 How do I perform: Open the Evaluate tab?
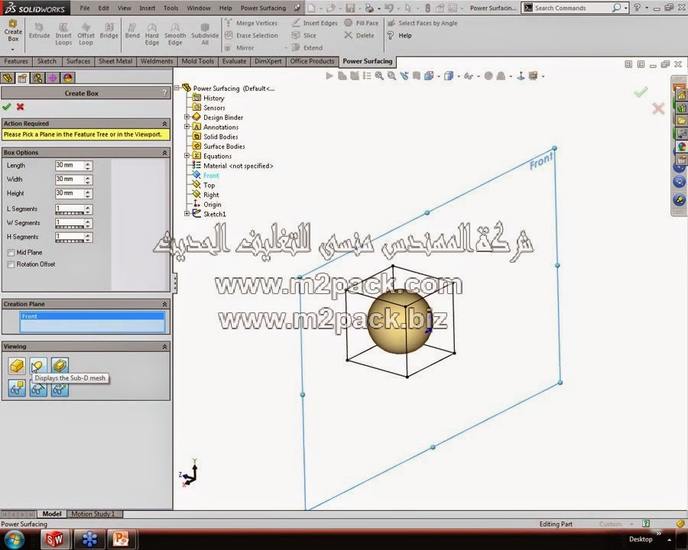pyautogui.click(x=235, y=61)
